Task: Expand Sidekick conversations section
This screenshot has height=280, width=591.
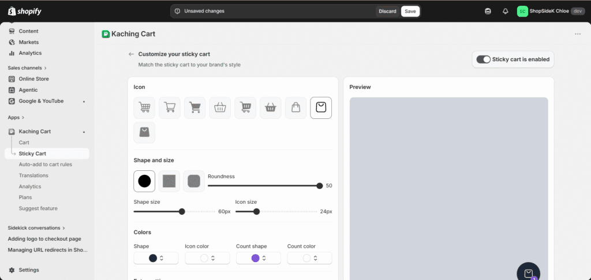Action: tap(36, 228)
